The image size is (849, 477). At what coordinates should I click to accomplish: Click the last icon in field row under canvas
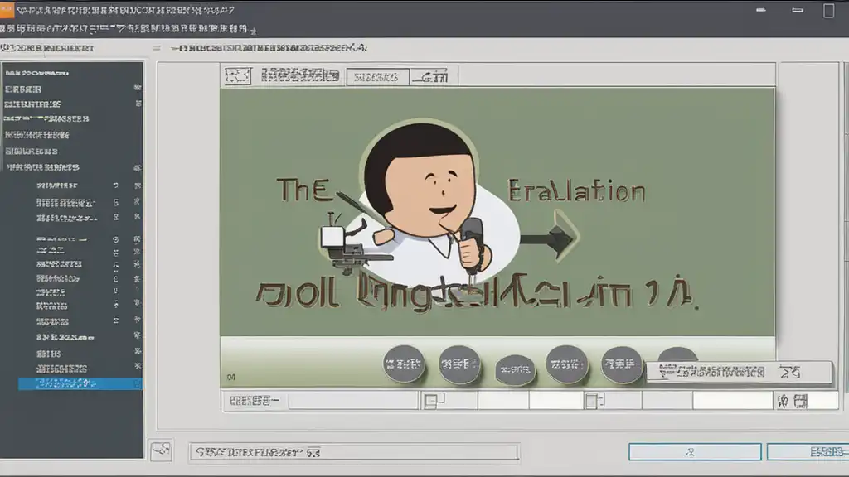click(800, 401)
